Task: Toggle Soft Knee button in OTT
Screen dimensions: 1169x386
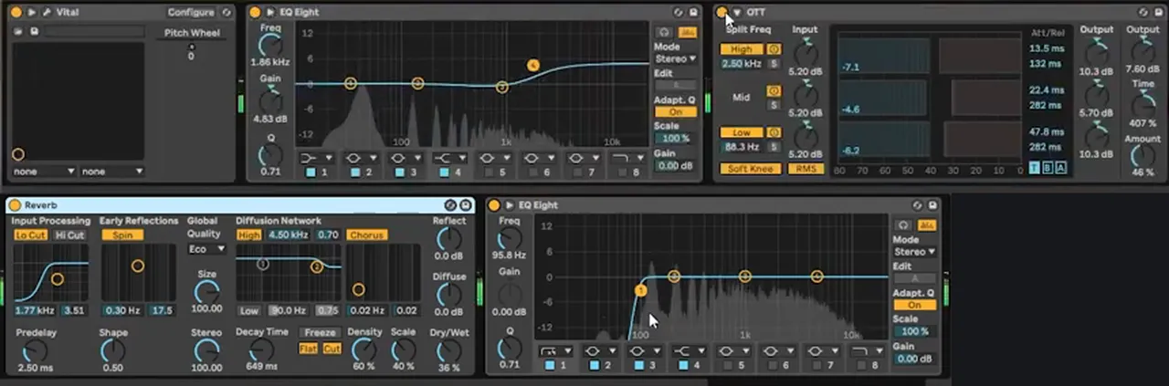Action: tap(750, 169)
